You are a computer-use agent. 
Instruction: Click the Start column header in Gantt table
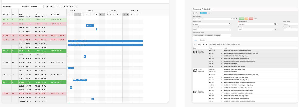click(x=21, y=14)
